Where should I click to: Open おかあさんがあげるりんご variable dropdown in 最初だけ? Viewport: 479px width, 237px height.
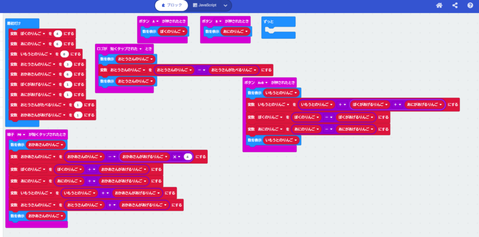(43, 115)
